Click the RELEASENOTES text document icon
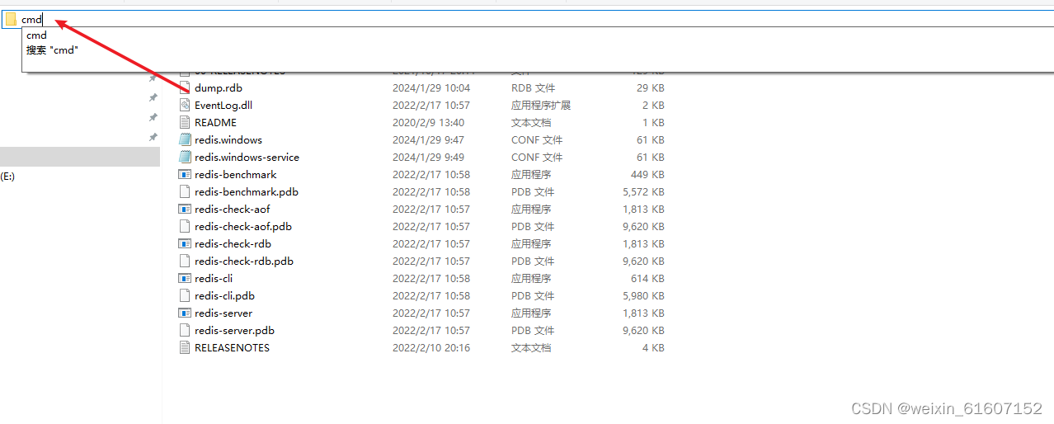The height and width of the screenshot is (424, 1054). coord(185,347)
